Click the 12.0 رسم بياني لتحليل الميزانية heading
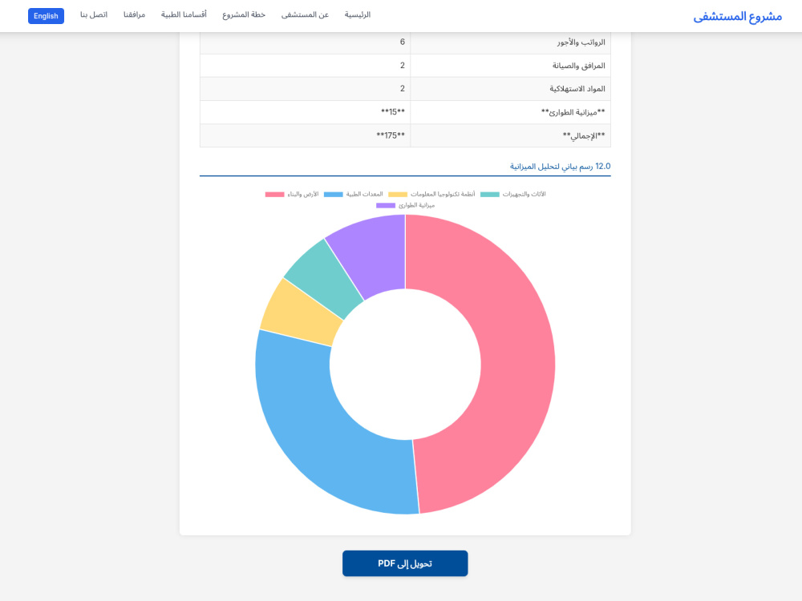 coord(560,166)
